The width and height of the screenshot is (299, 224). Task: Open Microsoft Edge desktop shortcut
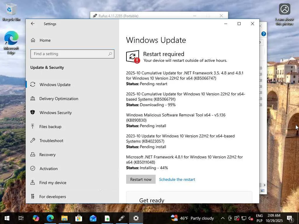pyautogui.click(x=11, y=43)
